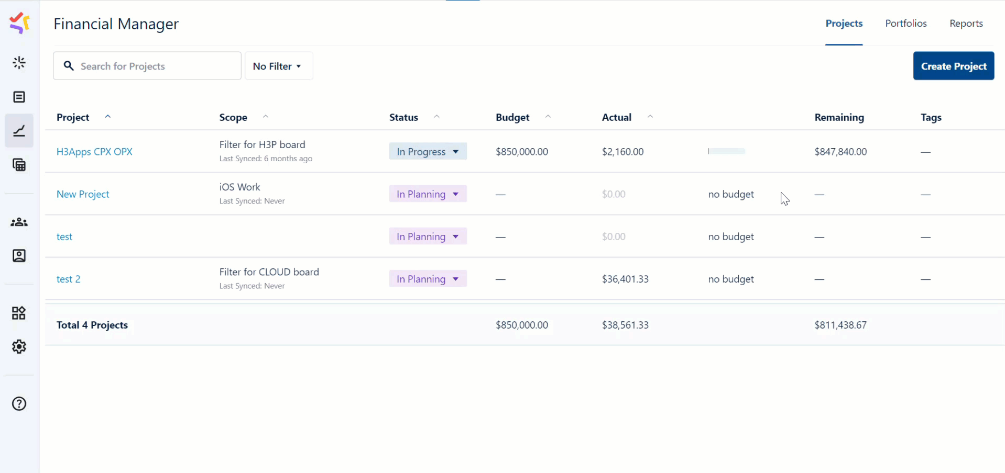The height and width of the screenshot is (473, 1005).
Task: Select the Financial Manager chart icon
Action: 19,131
